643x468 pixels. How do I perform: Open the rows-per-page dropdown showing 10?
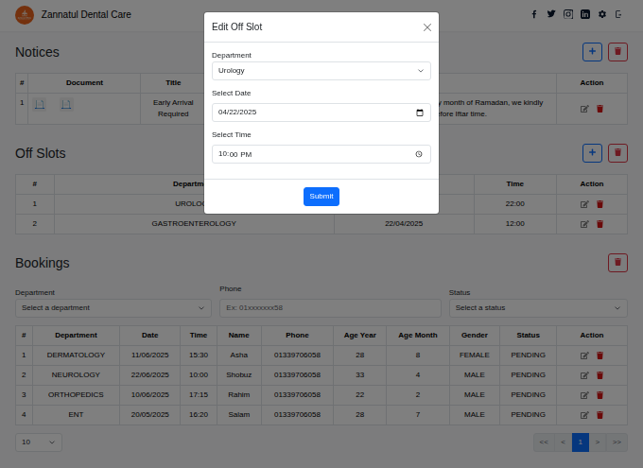(39, 442)
